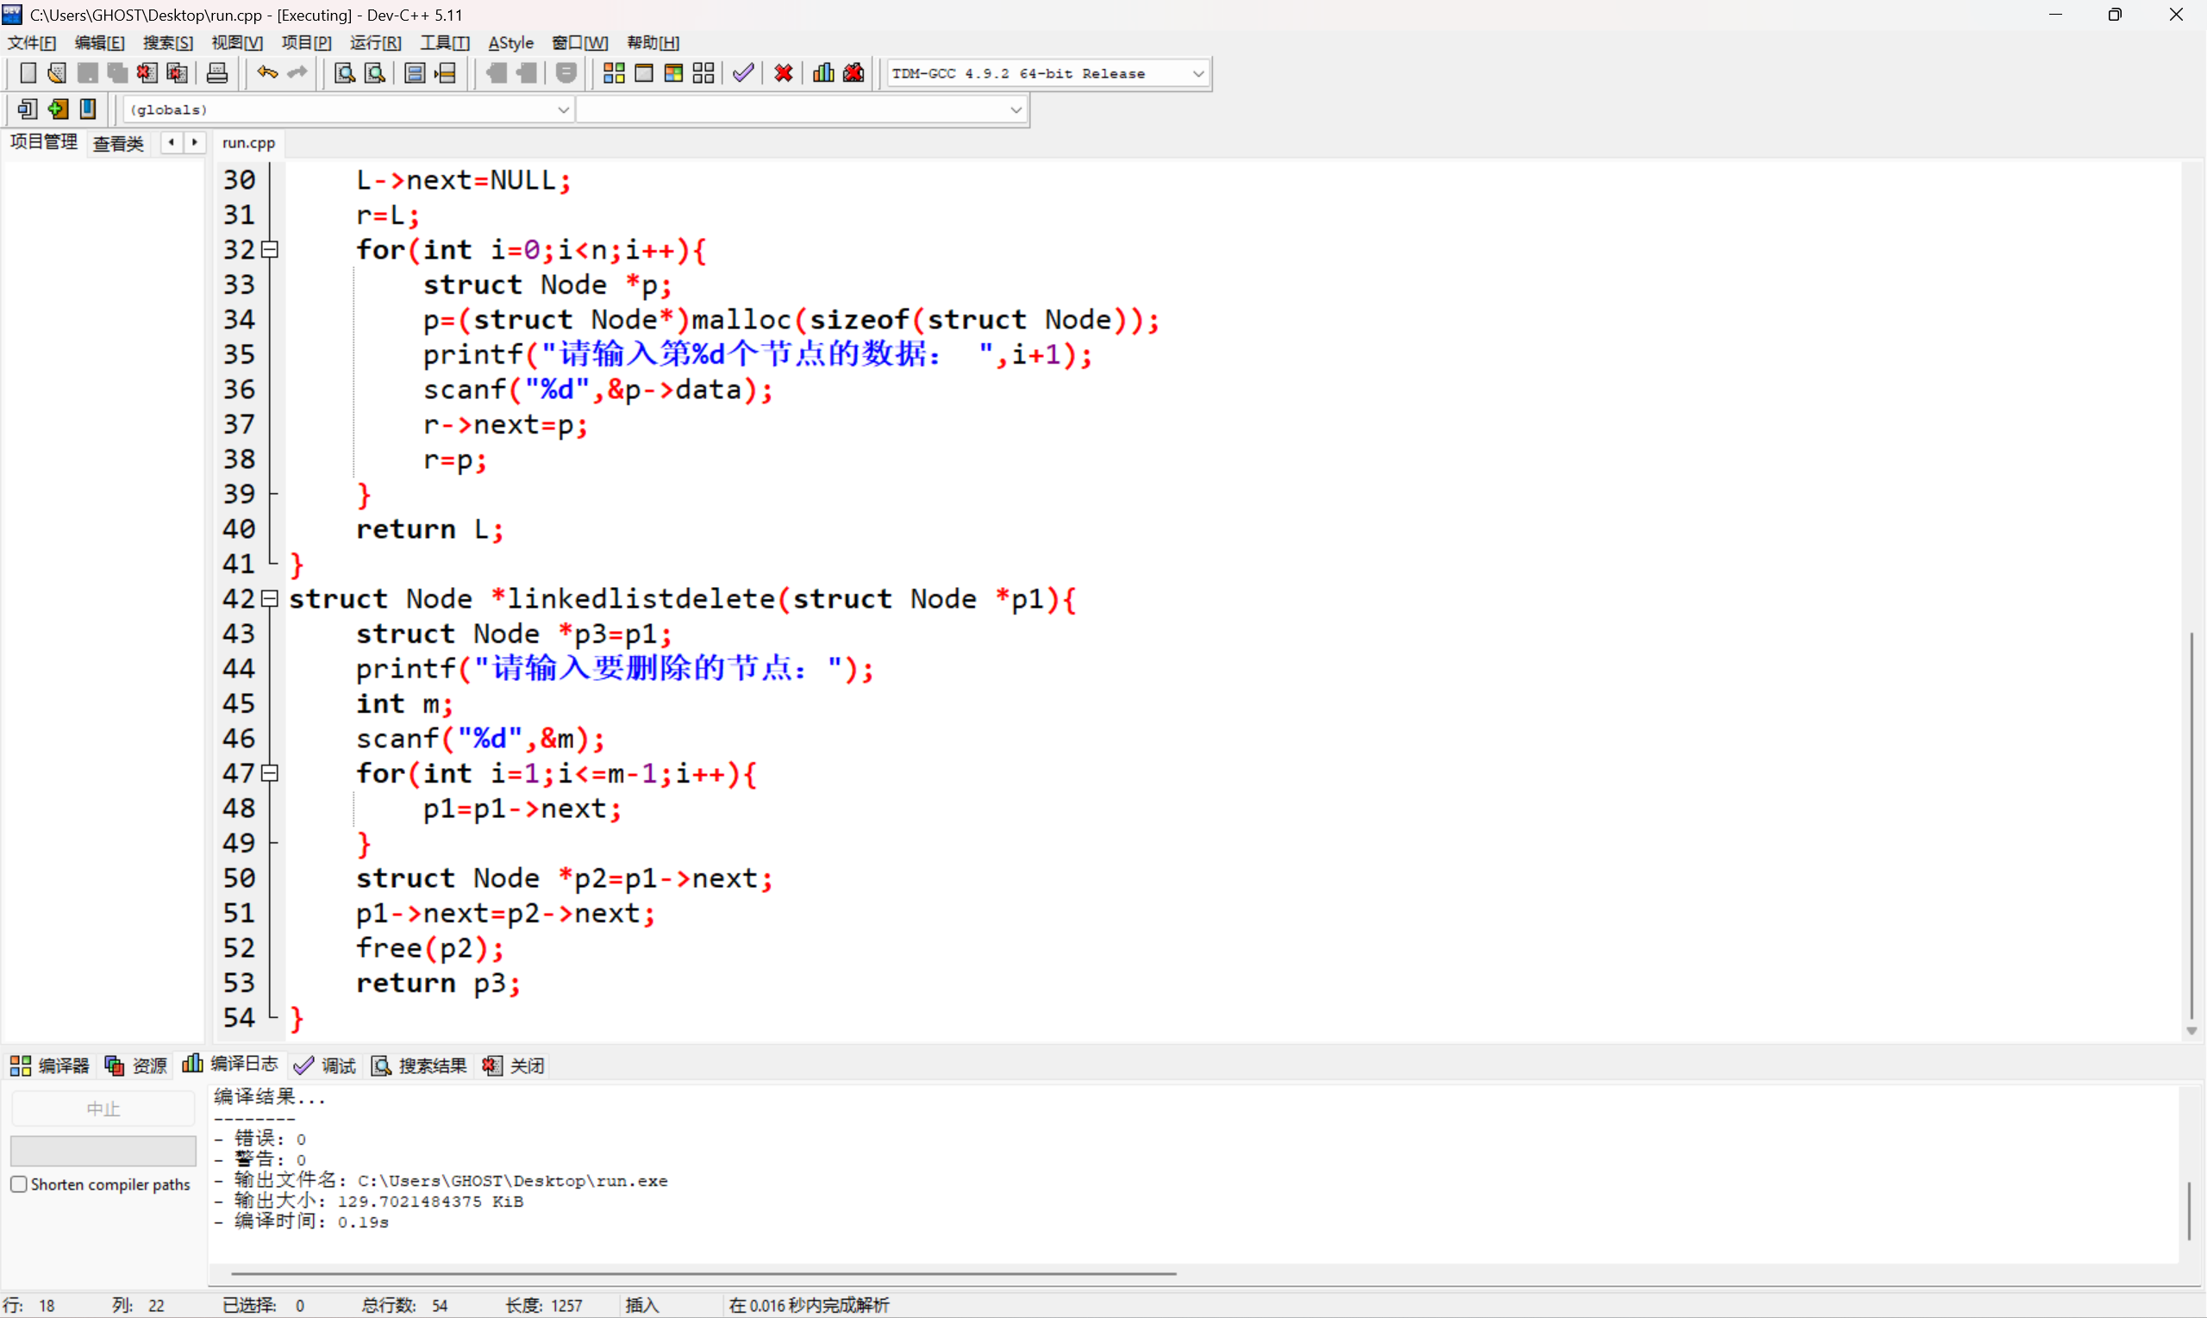Open the 运行[R] menu
The height and width of the screenshot is (1318, 2207).
tap(375, 42)
